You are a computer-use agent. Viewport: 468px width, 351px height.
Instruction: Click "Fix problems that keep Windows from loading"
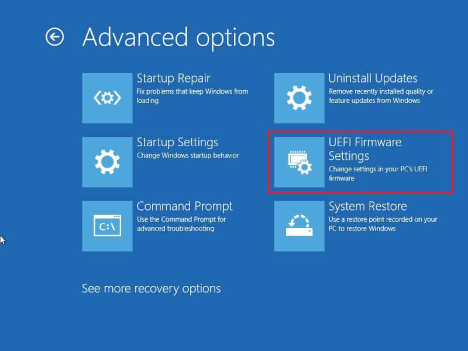[x=192, y=96]
